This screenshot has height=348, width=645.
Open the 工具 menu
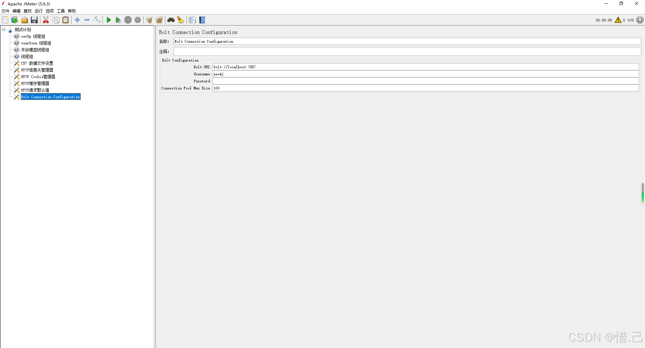click(61, 11)
